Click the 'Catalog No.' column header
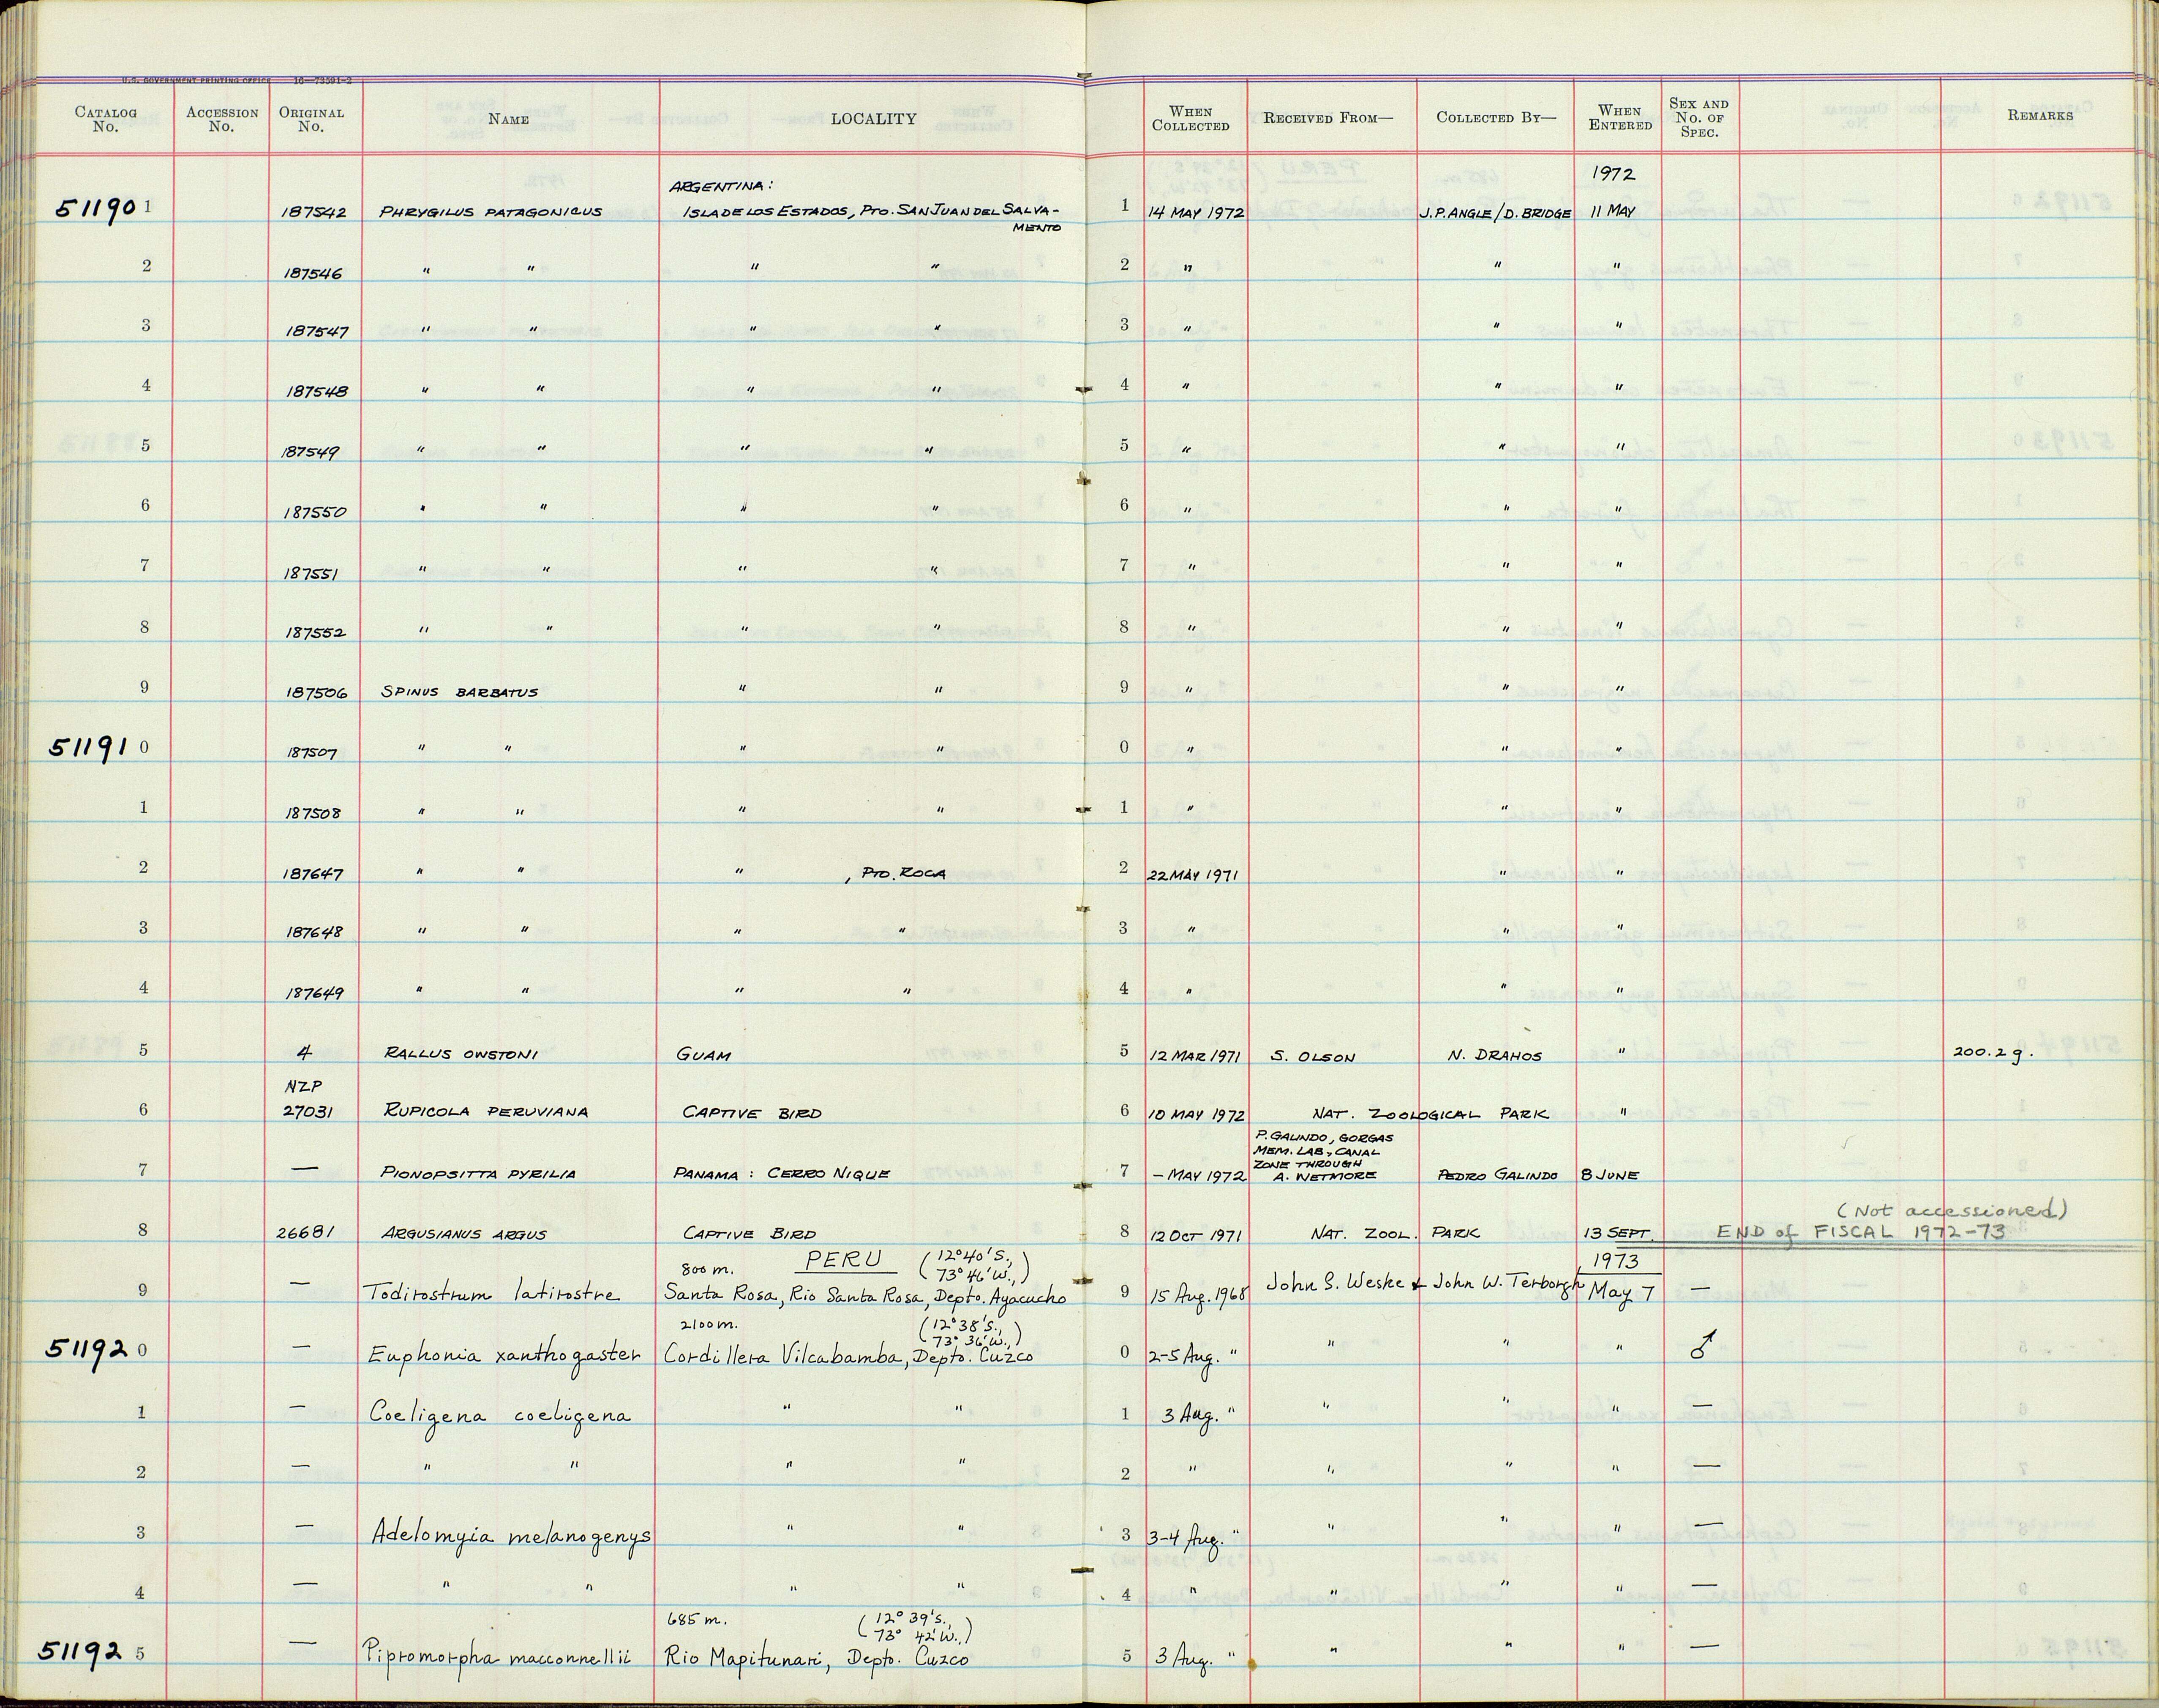This screenshot has height=1708, width=2159. [105, 119]
